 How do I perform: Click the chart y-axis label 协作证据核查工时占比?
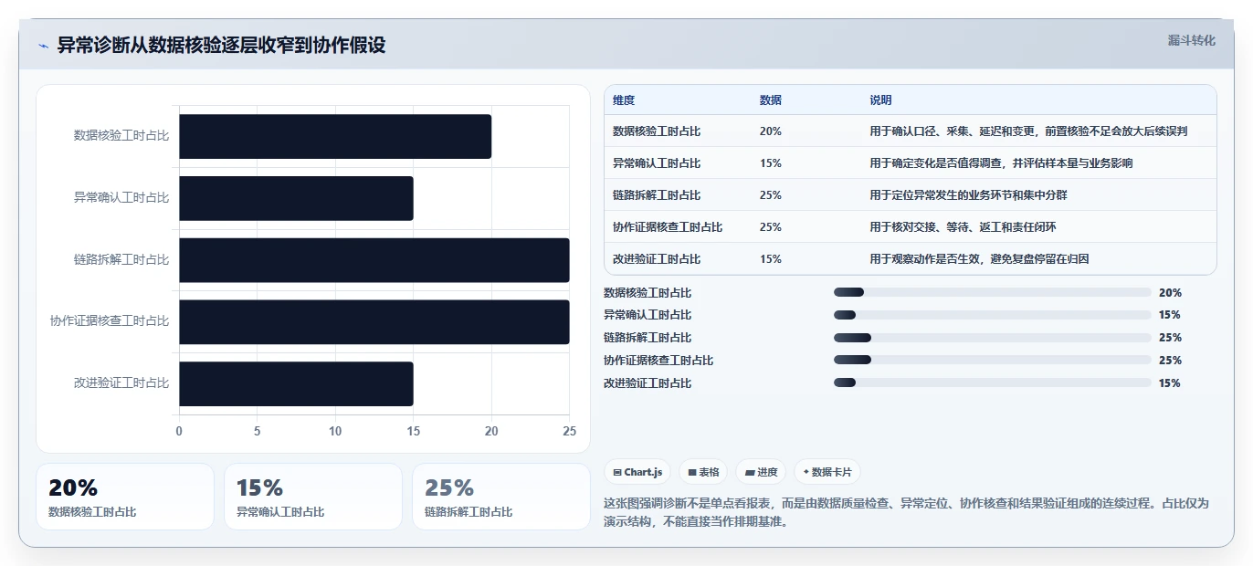[x=110, y=321]
